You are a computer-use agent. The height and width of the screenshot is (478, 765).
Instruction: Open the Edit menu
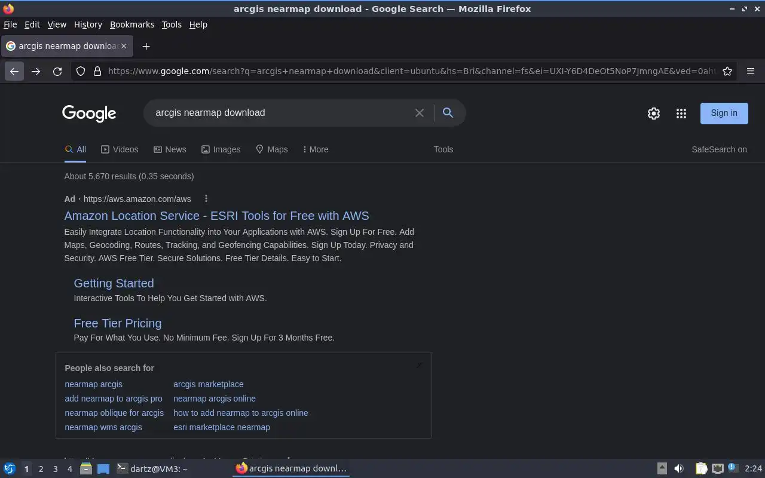tap(32, 24)
